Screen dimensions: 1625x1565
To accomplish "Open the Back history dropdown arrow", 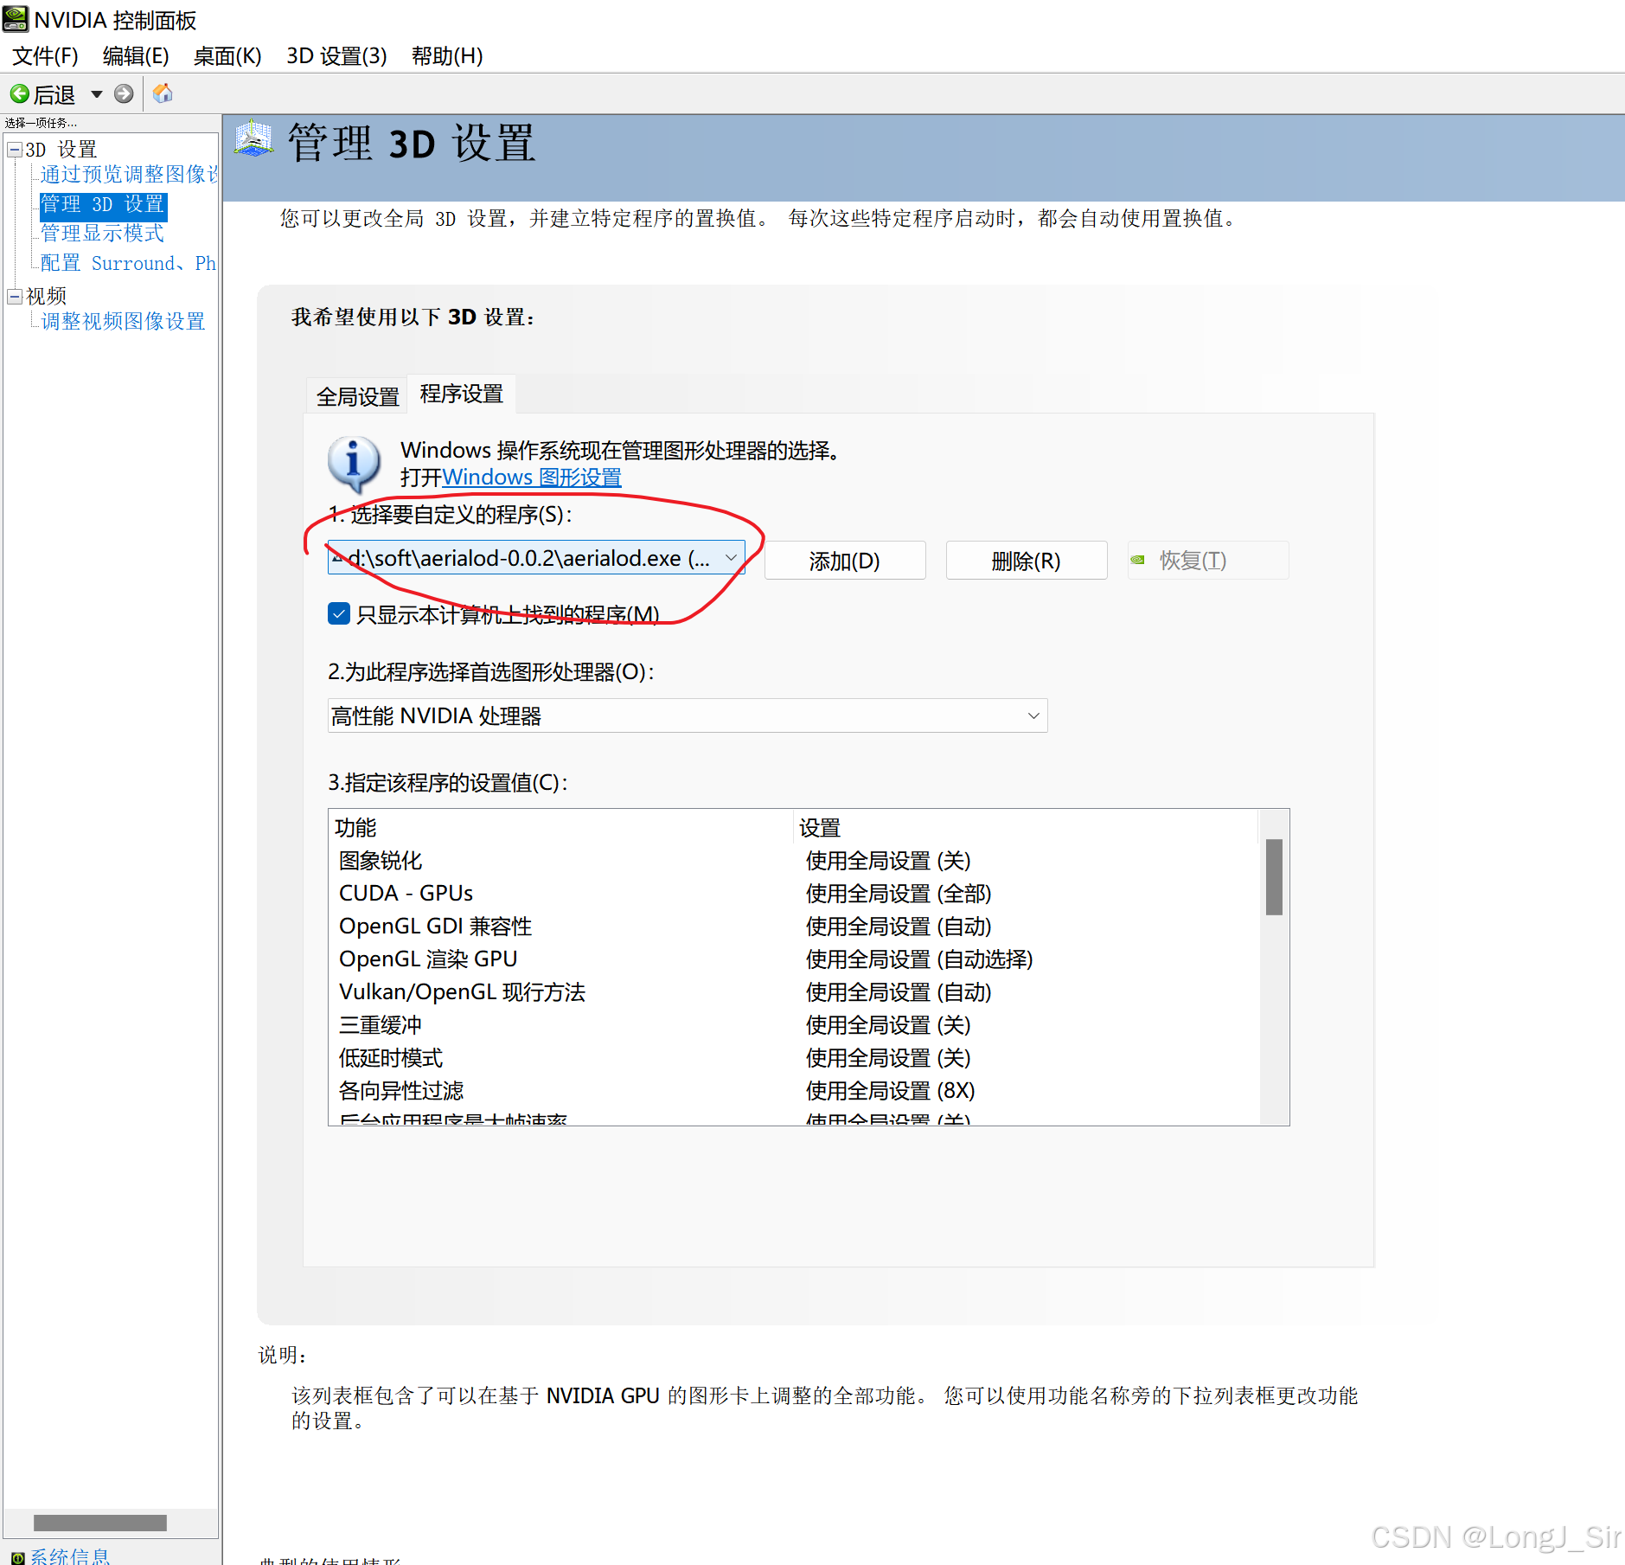I will coord(97,93).
